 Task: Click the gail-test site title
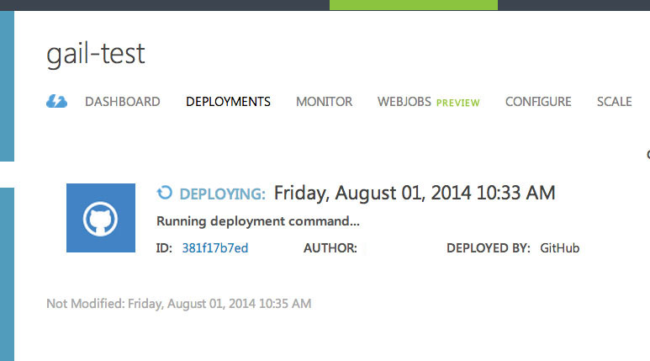(x=96, y=54)
